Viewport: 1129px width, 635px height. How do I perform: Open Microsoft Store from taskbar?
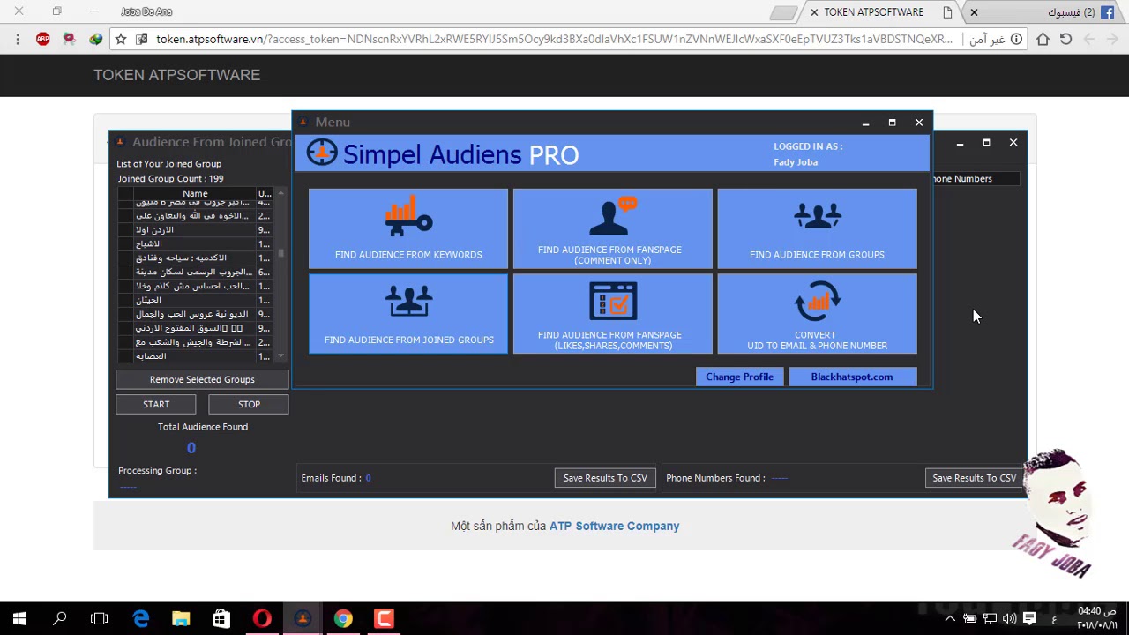click(x=221, y=619)
